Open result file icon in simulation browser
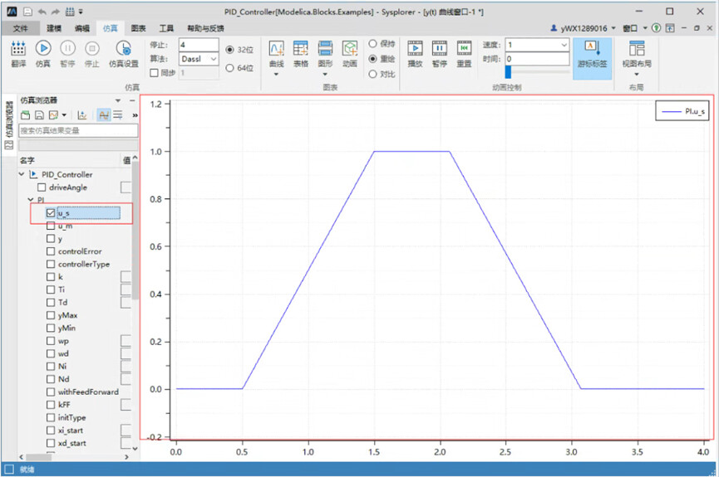This screenshot has height=477, width=719. 26,115
